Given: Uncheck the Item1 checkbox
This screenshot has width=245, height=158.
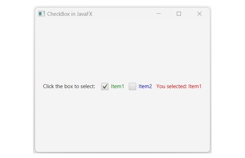Looking at the screenshot, I should [105, 86].
